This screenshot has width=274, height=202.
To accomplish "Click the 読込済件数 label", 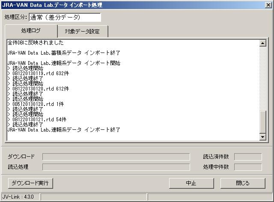I will coord(216,156).
